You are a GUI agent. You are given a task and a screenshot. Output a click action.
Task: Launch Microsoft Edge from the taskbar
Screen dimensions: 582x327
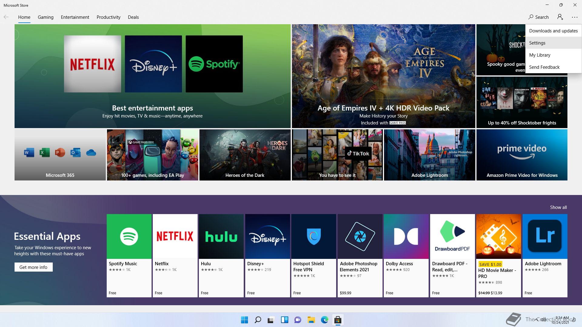[x=325, y=320]
